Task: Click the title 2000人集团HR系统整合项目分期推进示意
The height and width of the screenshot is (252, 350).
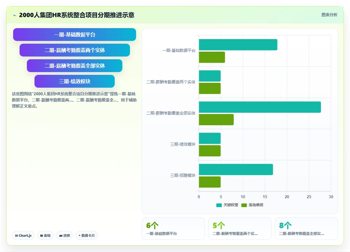Action: (77, 15)
